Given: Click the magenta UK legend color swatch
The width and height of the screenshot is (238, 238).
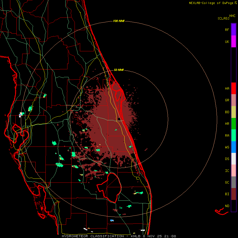Looking at the screenshot, I should coord(234,42).
